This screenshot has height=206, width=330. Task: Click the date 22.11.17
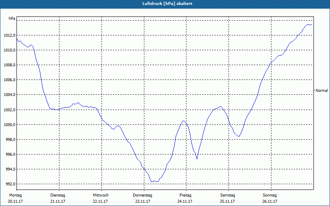(x=100, y=201)
